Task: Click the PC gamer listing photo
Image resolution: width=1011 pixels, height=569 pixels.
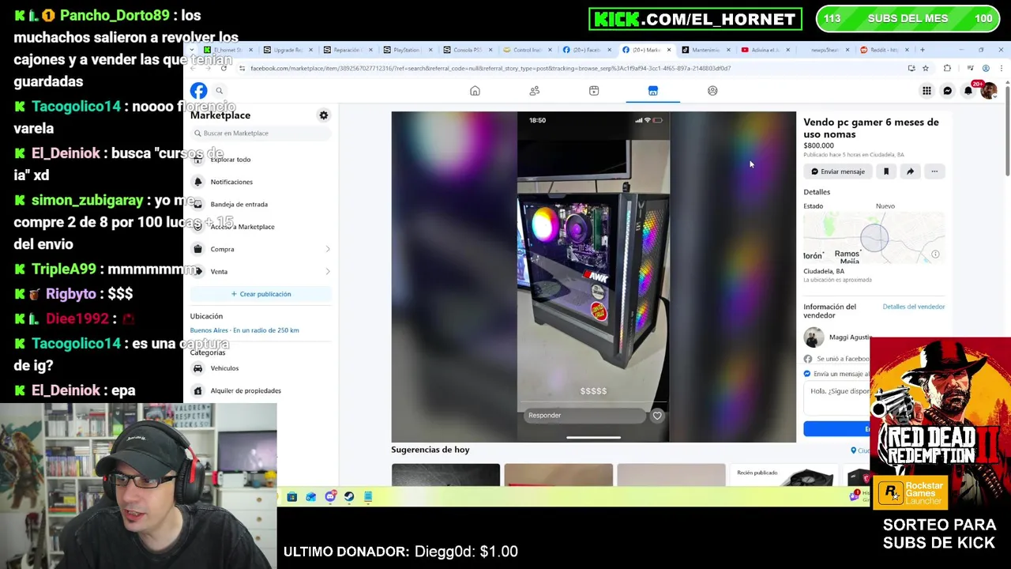Action: tap(593, 277)
